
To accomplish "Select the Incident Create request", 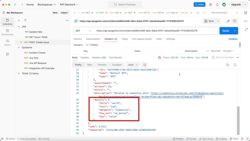I will click(x=37, y=53).
